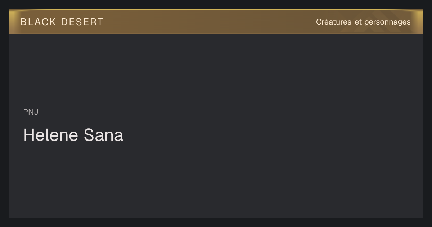Click the empty card area right of Helene Sana
The width and height of the screenshot is (432, 227).
(x=270, y=135)
